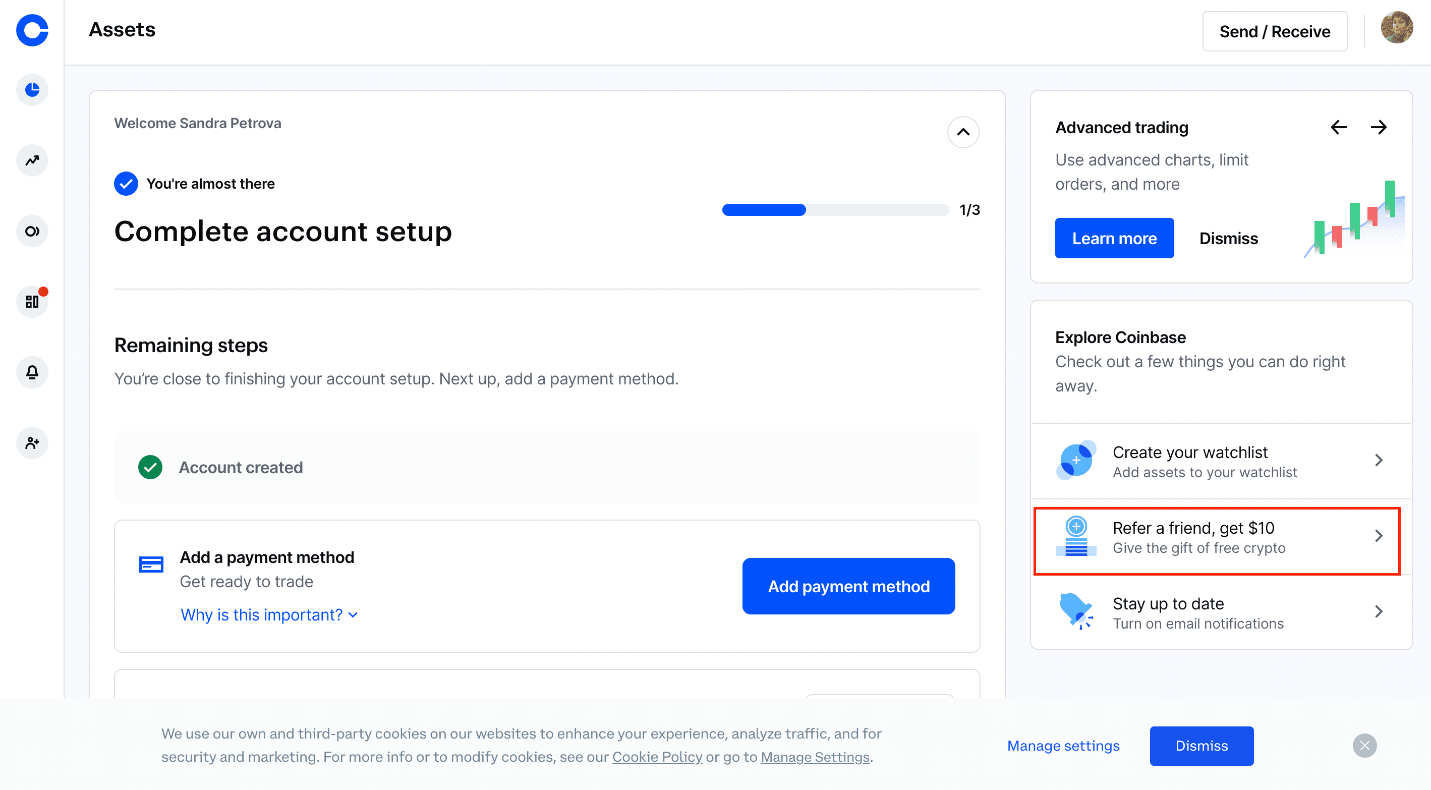Click the Add payment method button
1431x790 pixels.
pyautogui.click(x=848, y=586)
